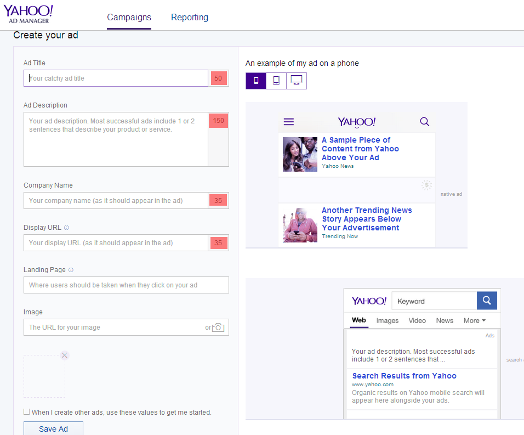
Task: Open the Reporting tab
Action: [190, 18]
